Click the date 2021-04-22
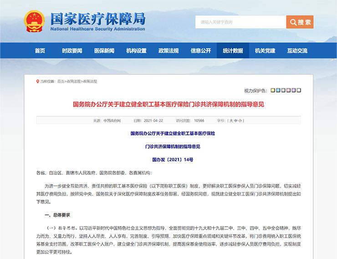Image resolution: width=337 pixels, height=259 pixels. tap(153, 121)
